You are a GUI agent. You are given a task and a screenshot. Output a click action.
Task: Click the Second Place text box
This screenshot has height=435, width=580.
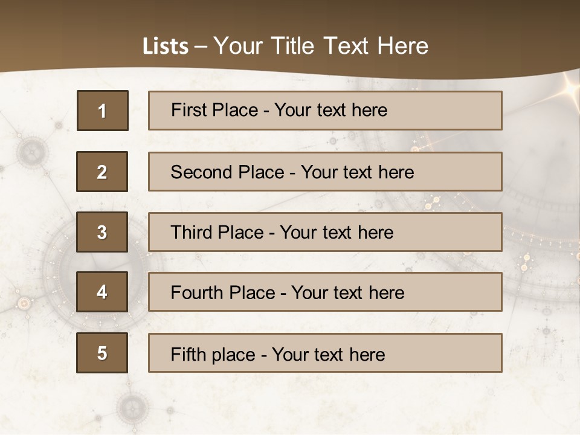pyautogui.click(x=325, y=172)
